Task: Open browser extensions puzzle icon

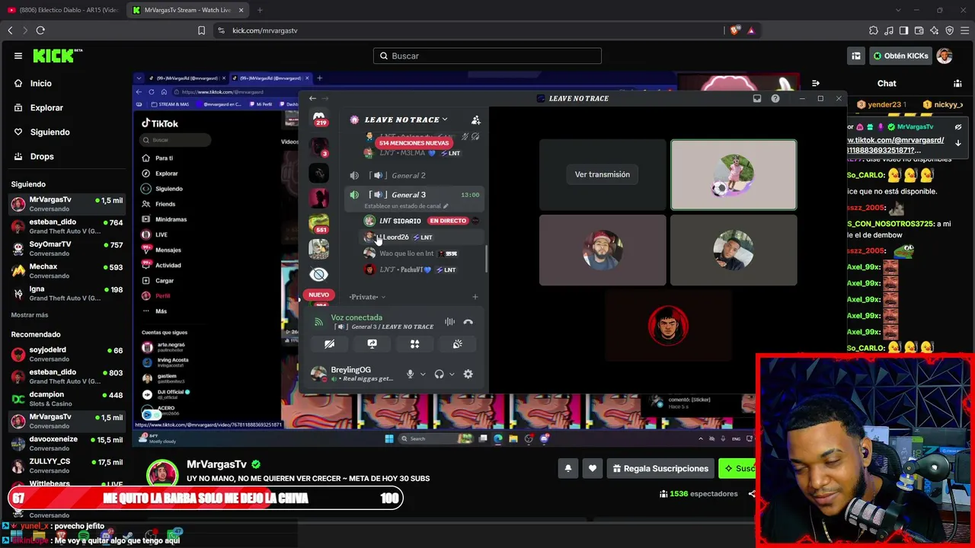Action: (873, 30)
